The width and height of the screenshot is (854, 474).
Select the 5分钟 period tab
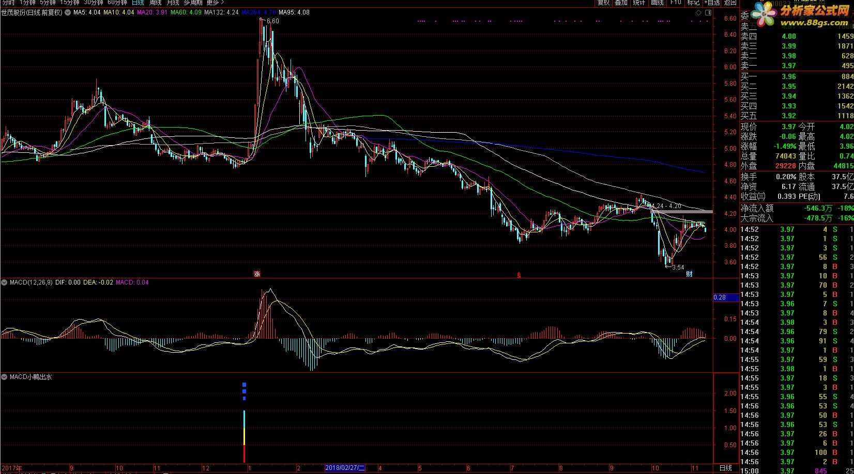point(48,3)
